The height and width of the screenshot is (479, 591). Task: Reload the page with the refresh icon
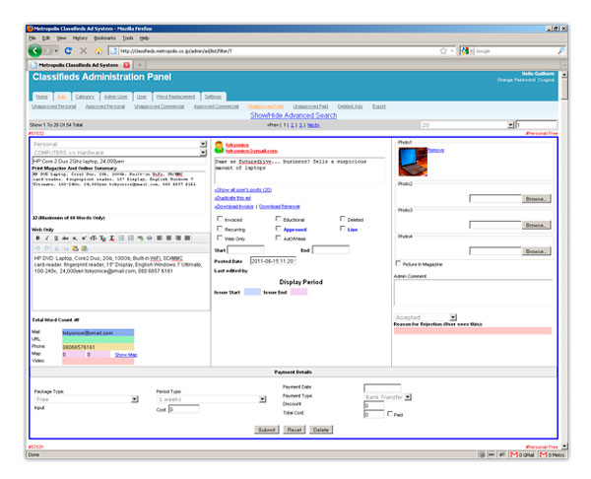pos(69,50)
